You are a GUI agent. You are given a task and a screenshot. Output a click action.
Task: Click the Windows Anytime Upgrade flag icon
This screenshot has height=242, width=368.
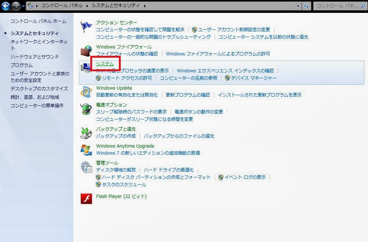(86, 150)
